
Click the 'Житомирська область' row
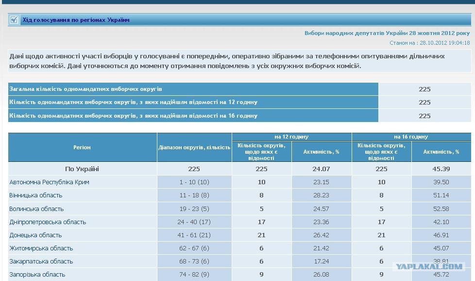(239, 248)
